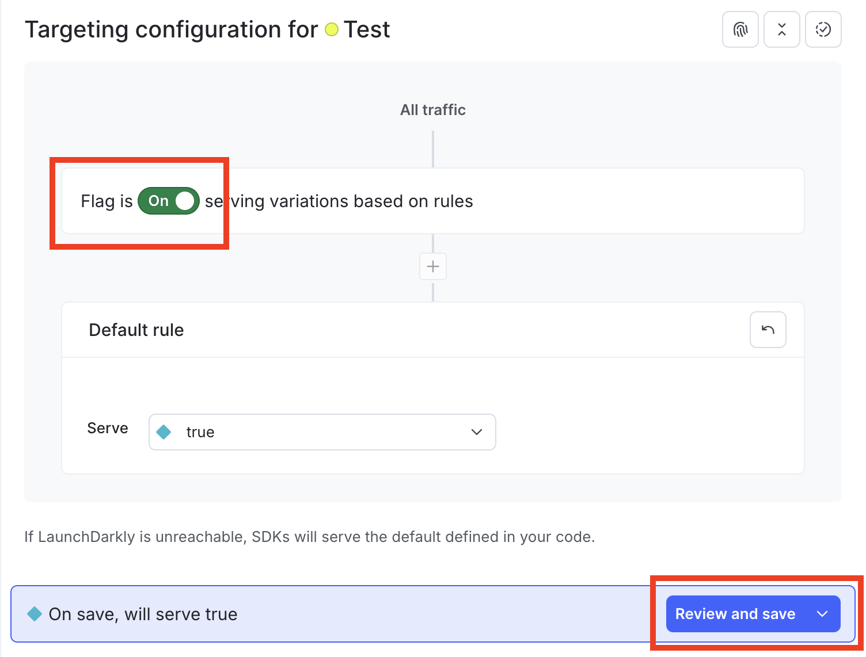Select the fingerprint targeting insights icon
866x657 pixels.
[x=740, y=29]
